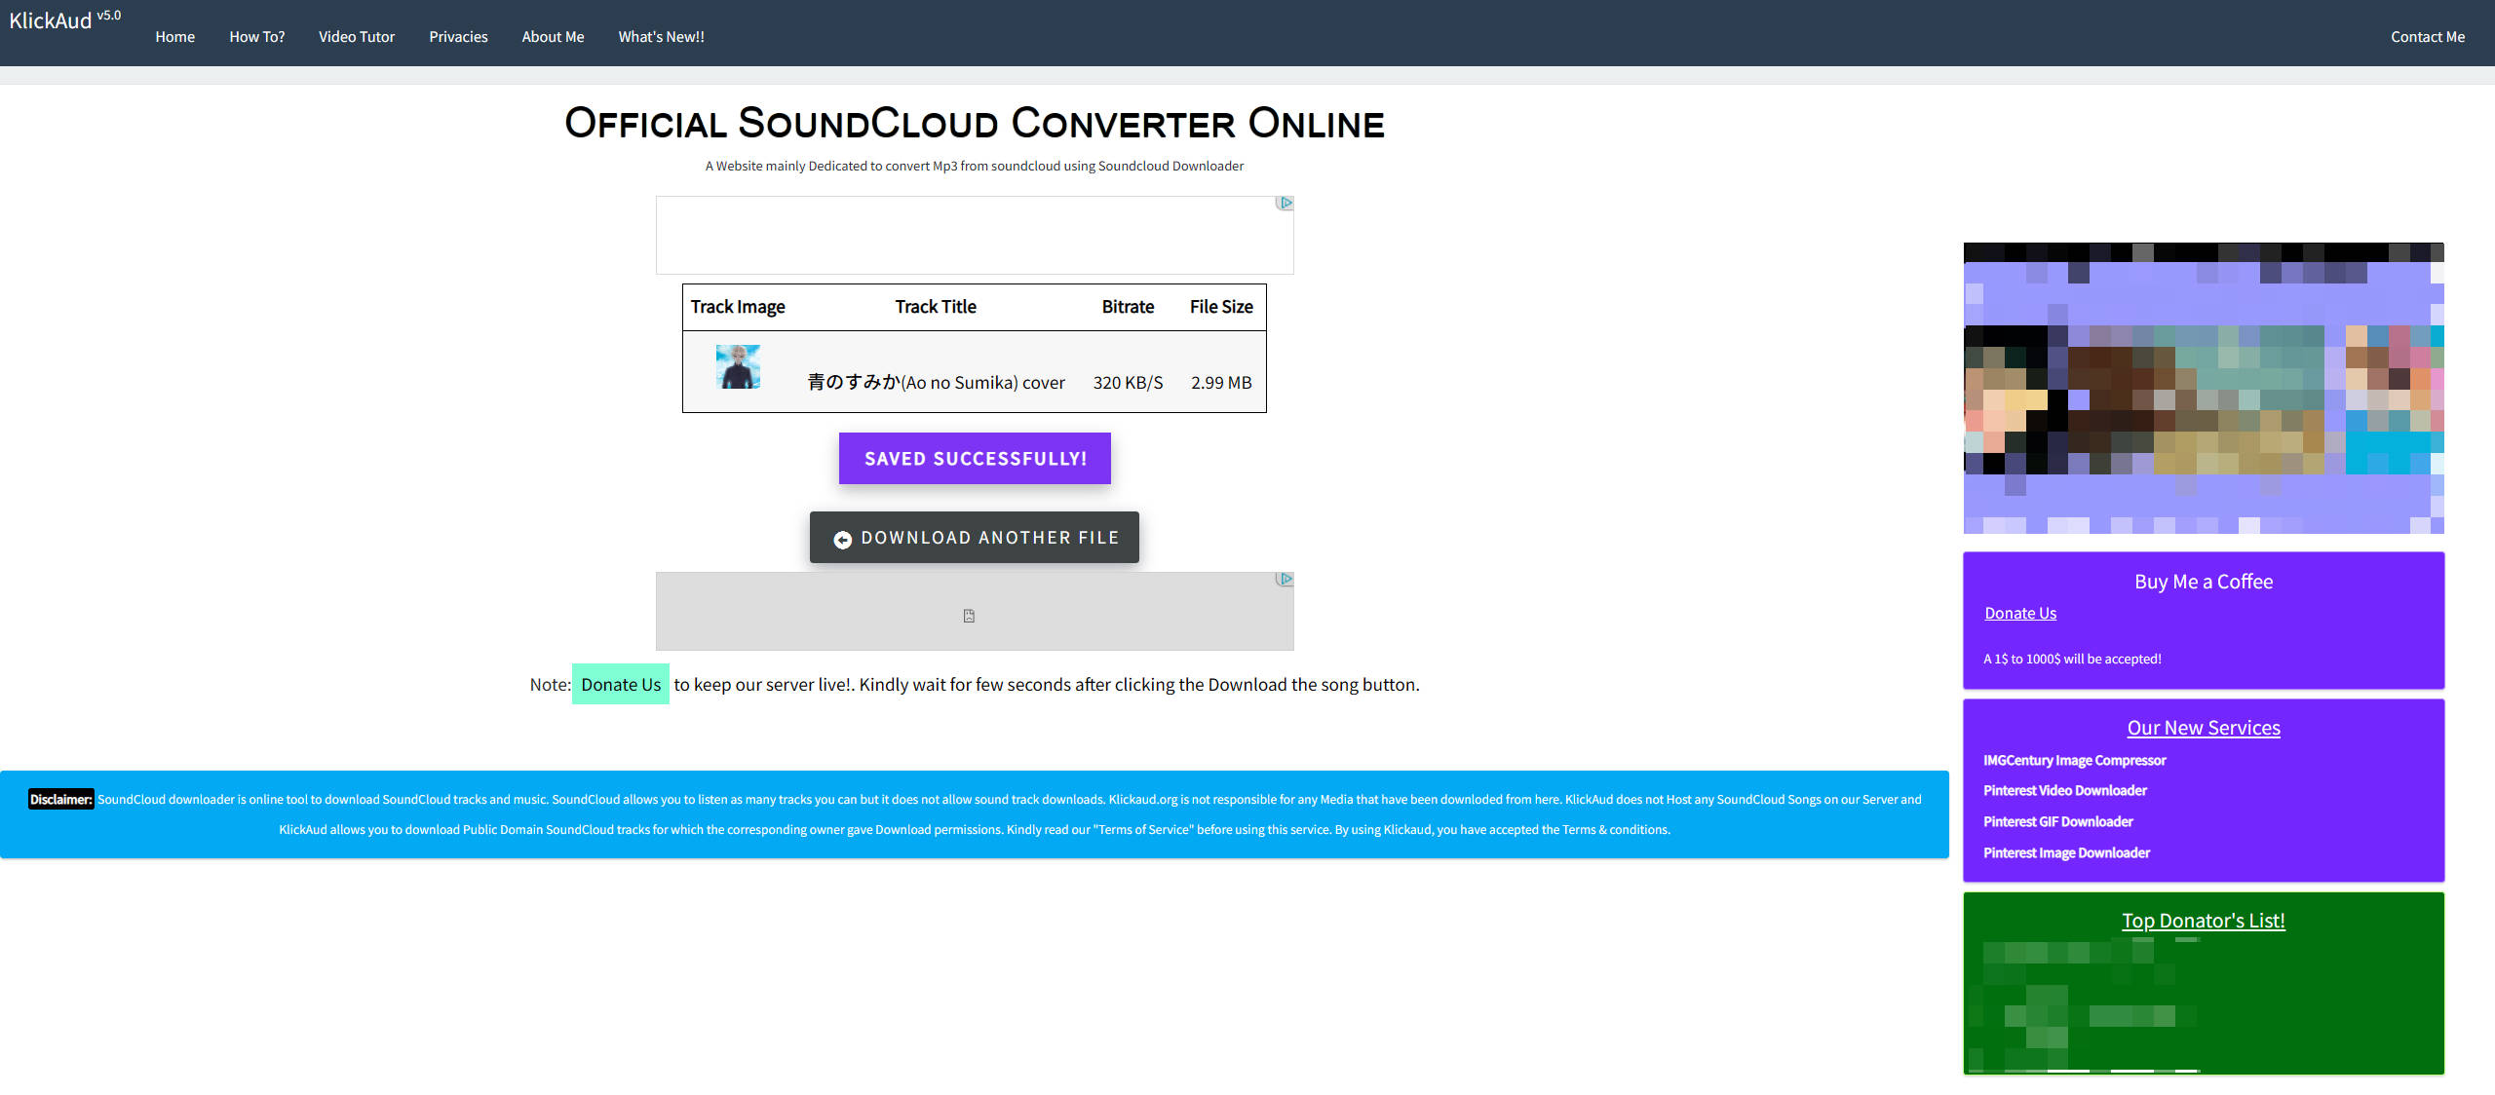Click the back arrow icon in Download Another File
Viewport: 2495px width, 1095px height.
pos(842,538)
